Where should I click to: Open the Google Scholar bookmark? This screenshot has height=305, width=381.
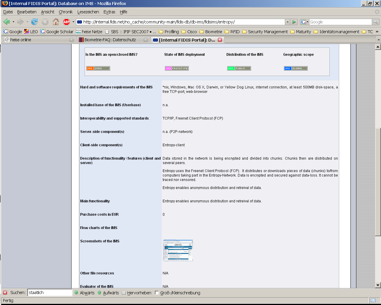[57, 32]
